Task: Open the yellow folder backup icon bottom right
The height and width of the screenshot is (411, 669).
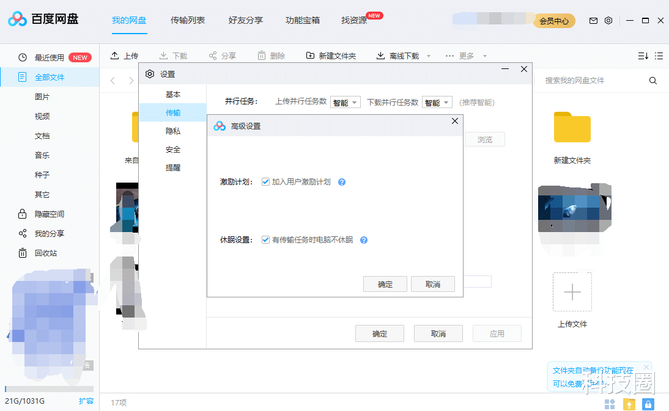Action: coord(629,404)
